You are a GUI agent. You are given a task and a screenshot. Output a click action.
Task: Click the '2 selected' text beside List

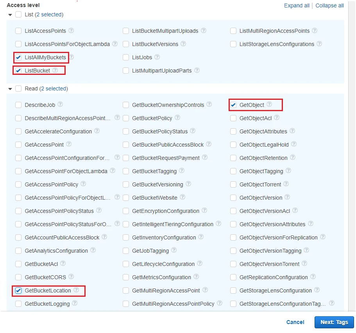pyautogui.click(x=49, y=14)
